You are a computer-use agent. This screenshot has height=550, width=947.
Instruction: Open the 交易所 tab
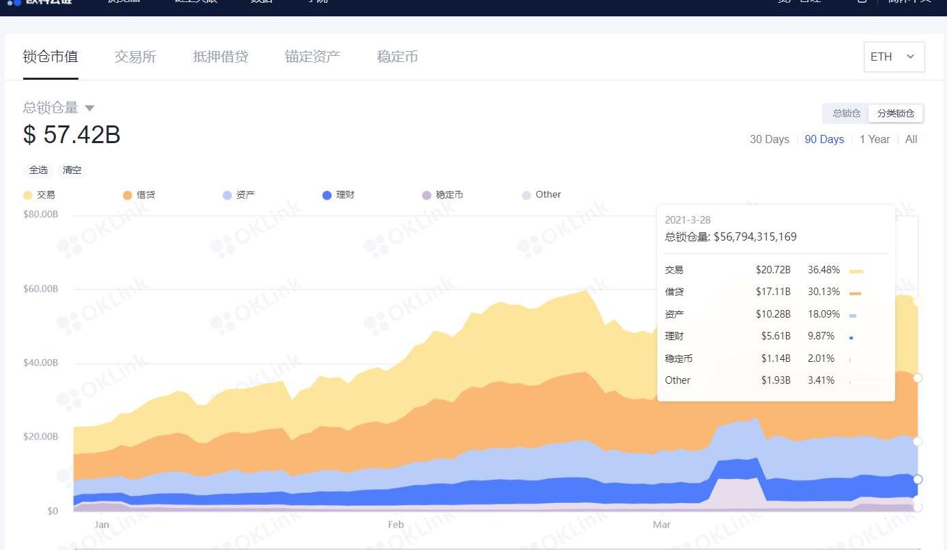[x=136, y=57]
